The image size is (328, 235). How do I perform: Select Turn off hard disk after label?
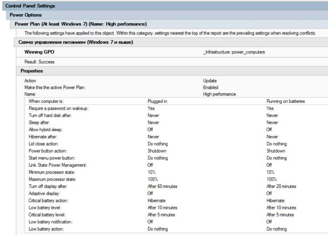[50, 115]
